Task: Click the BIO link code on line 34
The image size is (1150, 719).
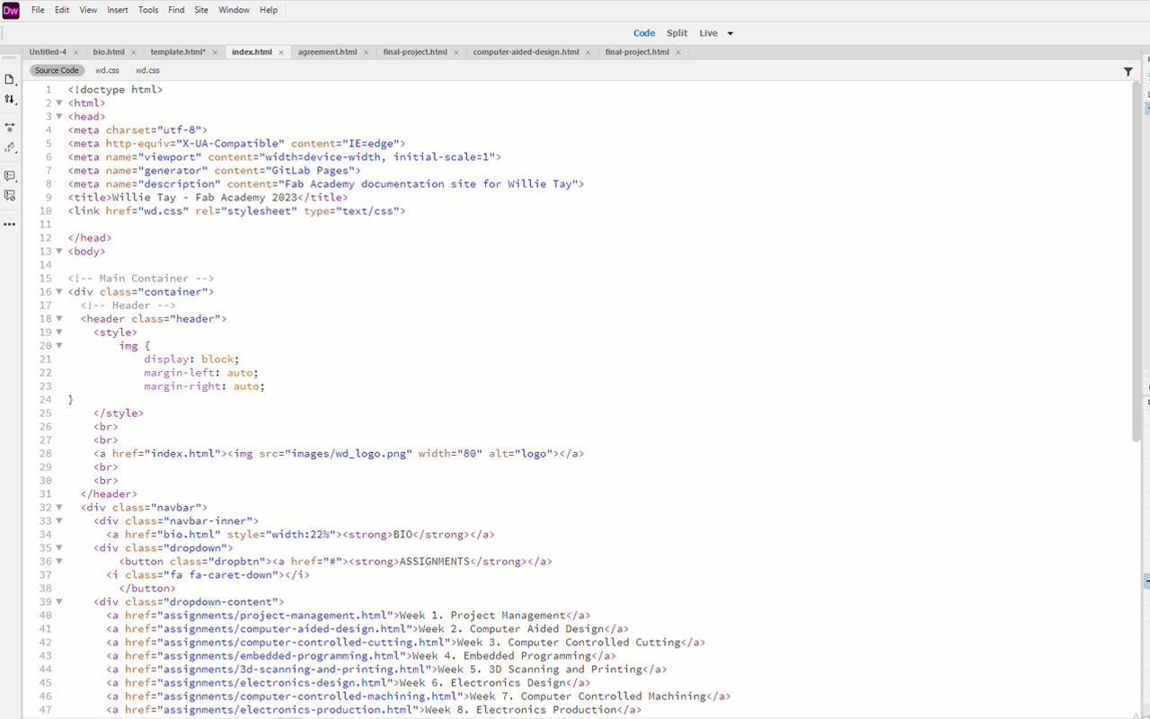Action: pyautogui.click(x=300, y=535)
